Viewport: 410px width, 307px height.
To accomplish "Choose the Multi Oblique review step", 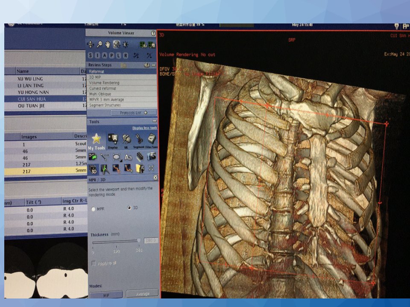I will click(121, 94).
